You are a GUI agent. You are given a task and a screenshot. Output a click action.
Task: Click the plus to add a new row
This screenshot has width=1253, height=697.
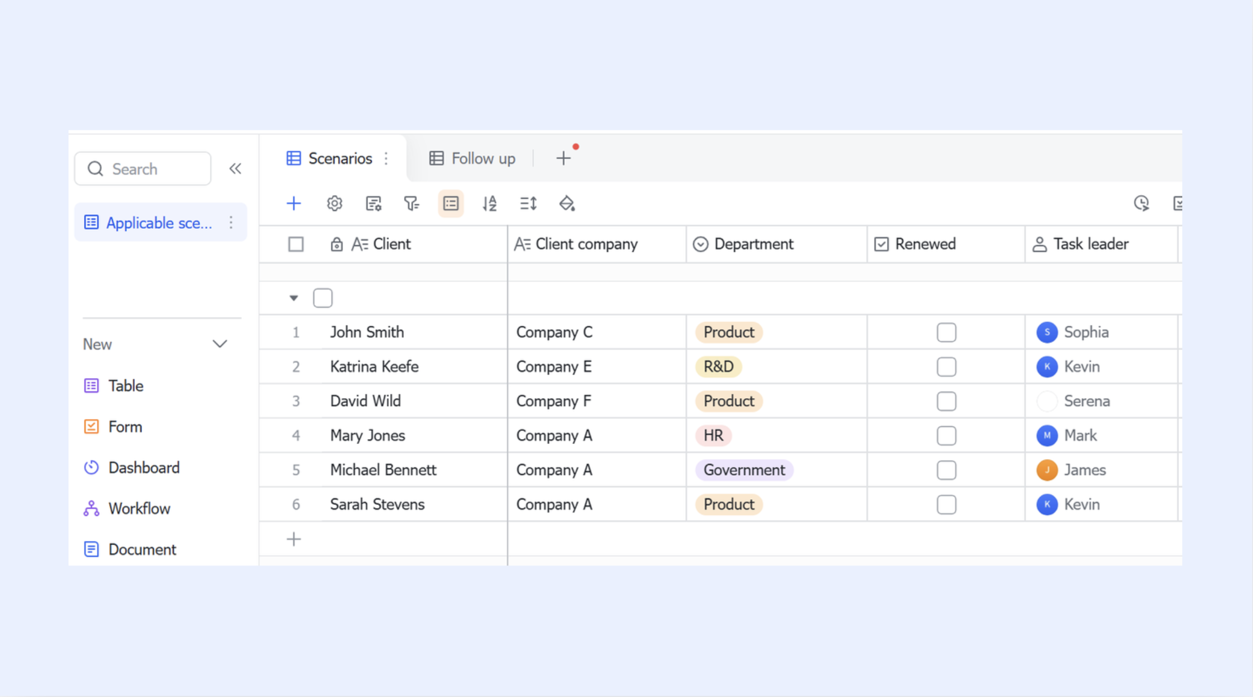pos(294,539)
